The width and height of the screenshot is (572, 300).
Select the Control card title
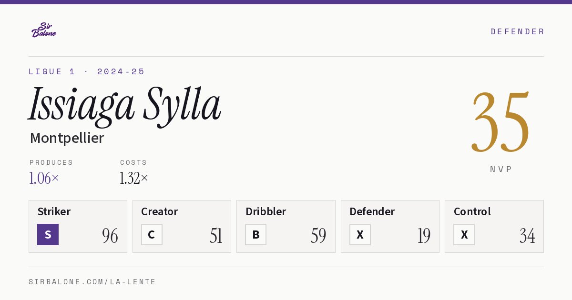[472, 211]
